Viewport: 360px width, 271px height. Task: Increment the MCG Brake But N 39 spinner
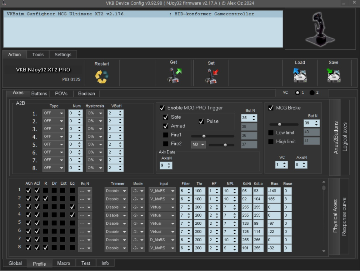pyautogui.click(x=316, y=122)
